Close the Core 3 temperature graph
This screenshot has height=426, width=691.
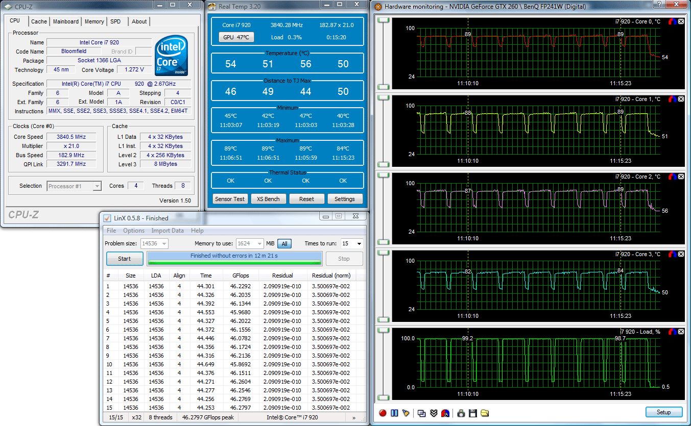click(681, 254)
